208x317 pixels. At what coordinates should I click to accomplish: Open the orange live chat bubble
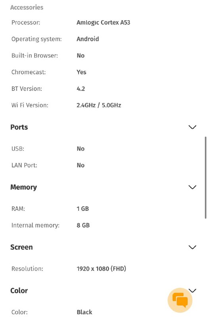click(x=180, y=300)
